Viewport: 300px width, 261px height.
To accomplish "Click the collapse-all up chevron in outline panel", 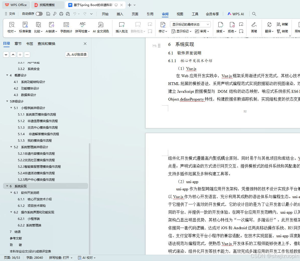I will click(x=13, y=55).
